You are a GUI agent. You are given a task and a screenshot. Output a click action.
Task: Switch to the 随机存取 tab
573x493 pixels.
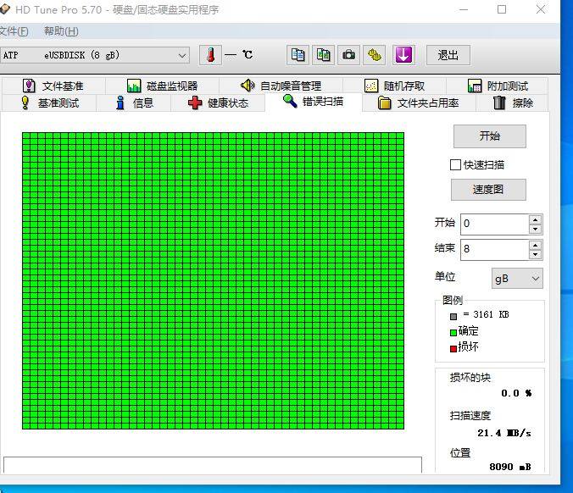[x=394, y=86]
